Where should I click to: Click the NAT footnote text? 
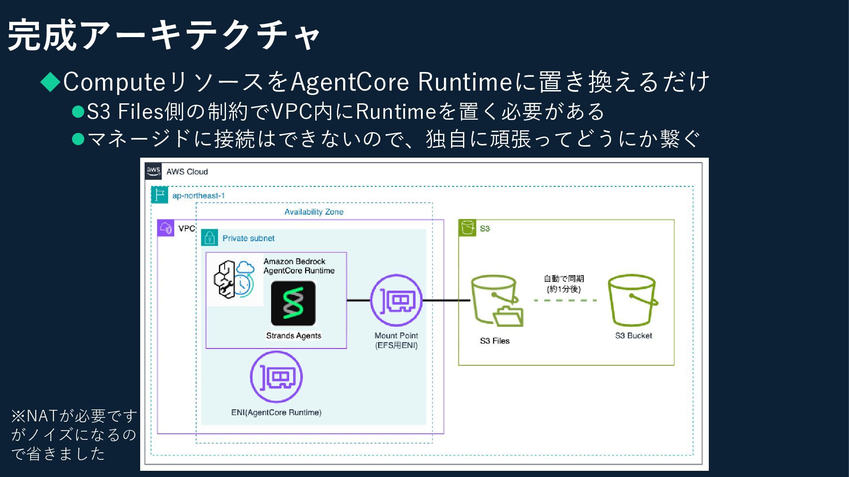[74, 435]
